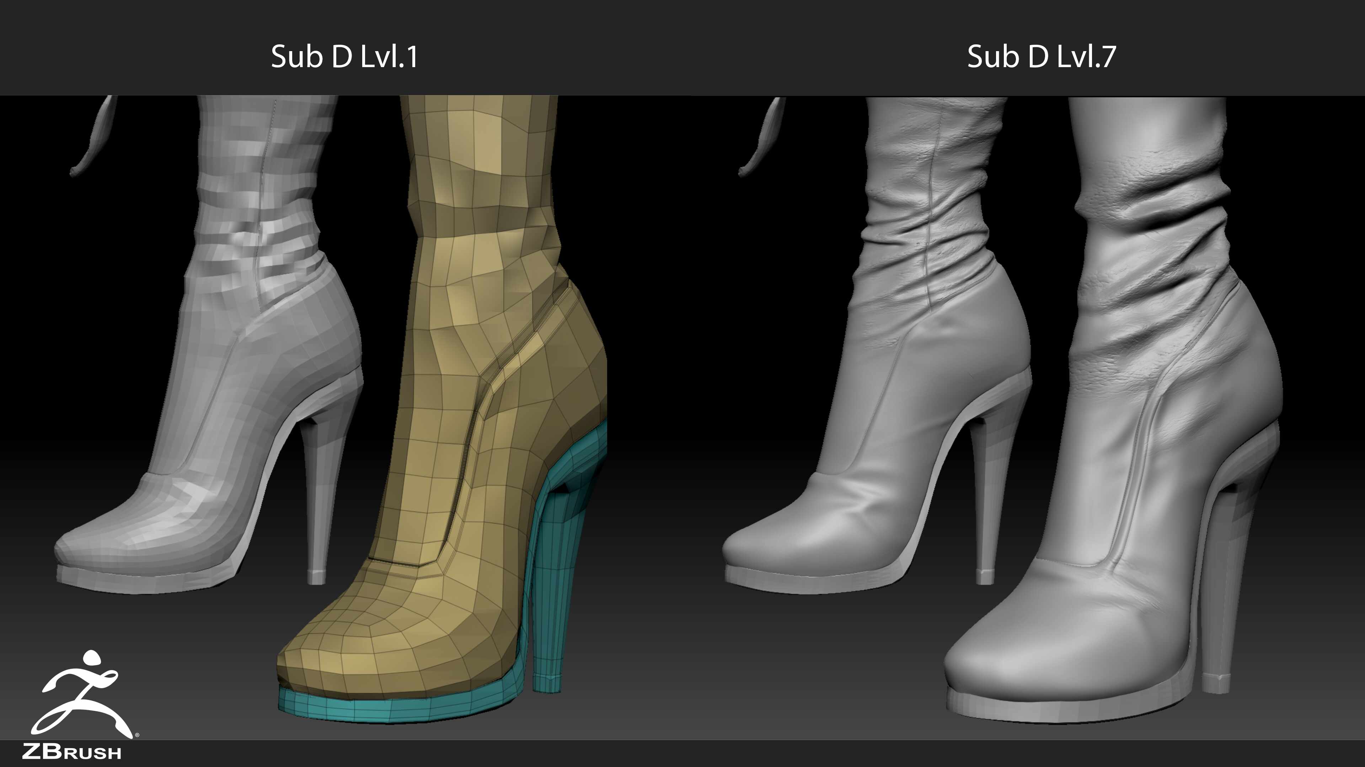Toggle wireframe view on the yellow boot
Image resolution: width=1365 pixels, height=767 pixels.
click(x=466, y=370)
